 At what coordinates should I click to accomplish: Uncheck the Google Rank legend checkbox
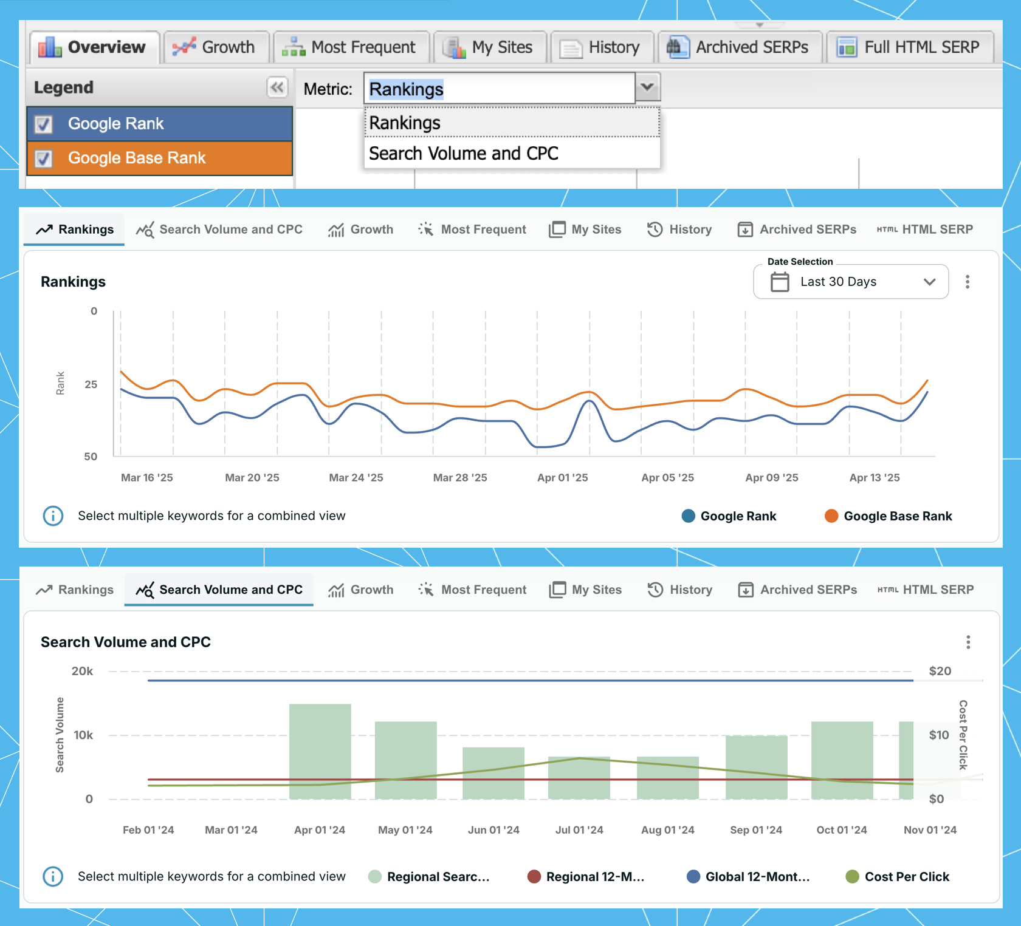click(x=43, y=124)
